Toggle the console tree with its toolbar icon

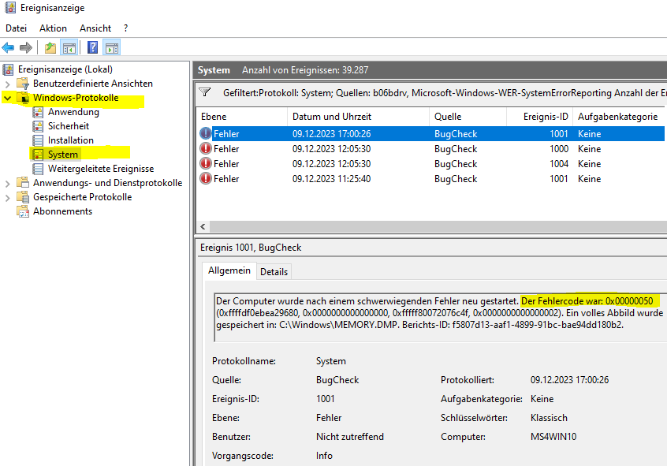[69, 47]
